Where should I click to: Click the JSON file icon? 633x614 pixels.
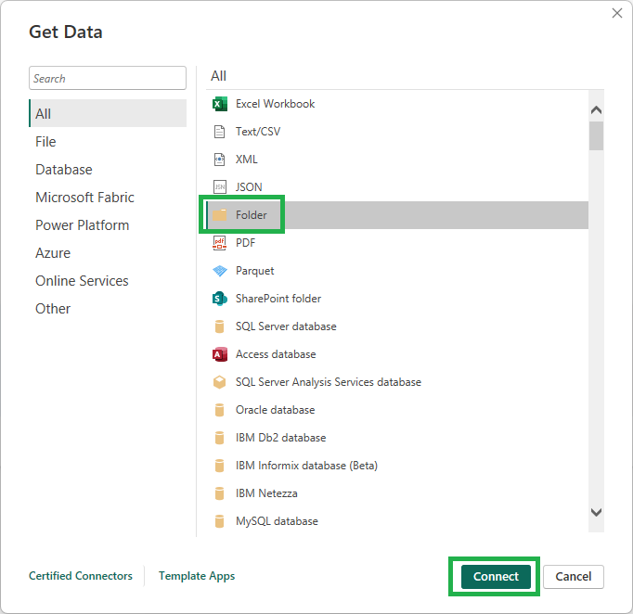pyautogui.click(x=220, y=187)
